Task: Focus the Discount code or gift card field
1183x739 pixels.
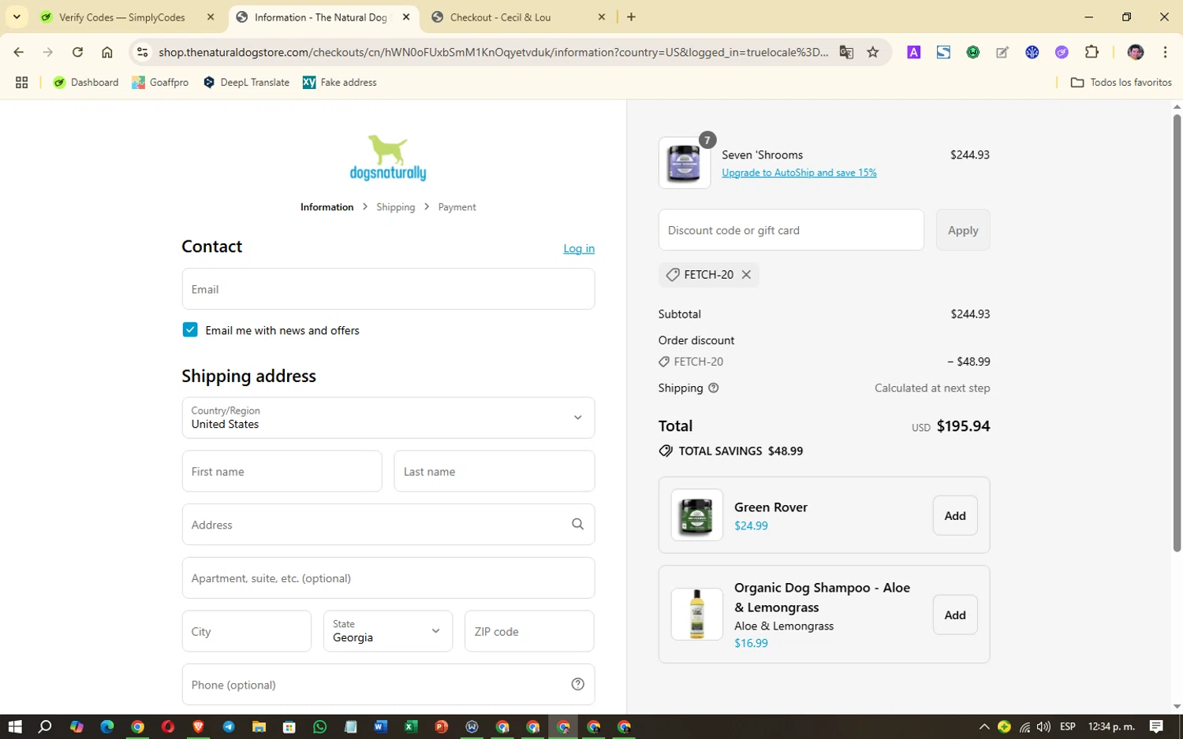Action: coord(791,230)
